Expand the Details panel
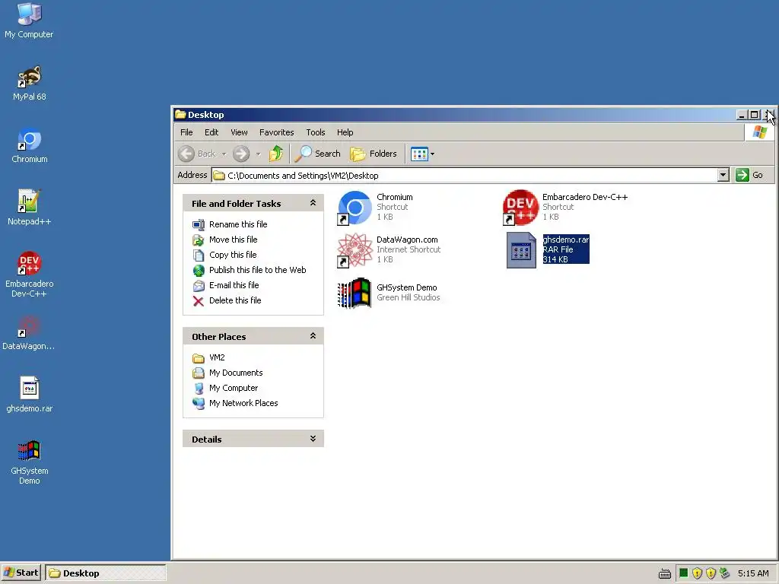The image size is (779, 584). coord(313,439)
